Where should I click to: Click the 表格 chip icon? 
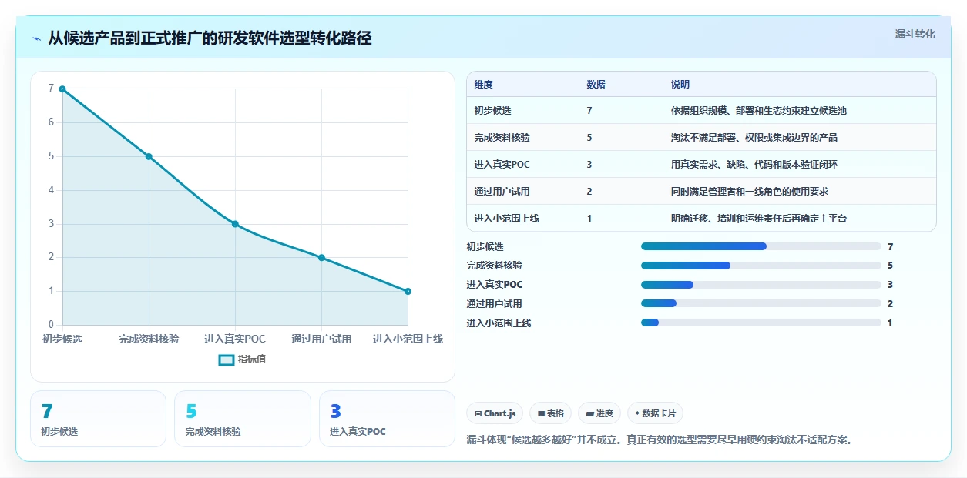(x=542, y=414)
